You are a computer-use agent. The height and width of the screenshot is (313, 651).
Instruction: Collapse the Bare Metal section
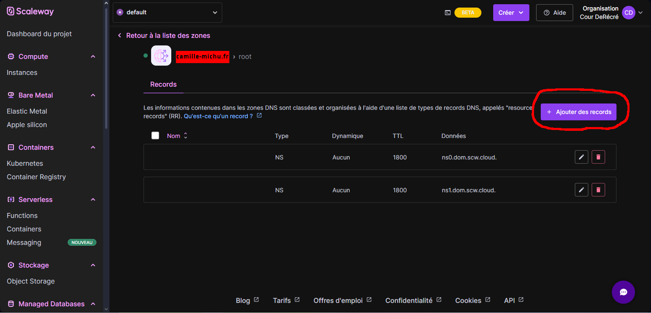coord(93,95)
